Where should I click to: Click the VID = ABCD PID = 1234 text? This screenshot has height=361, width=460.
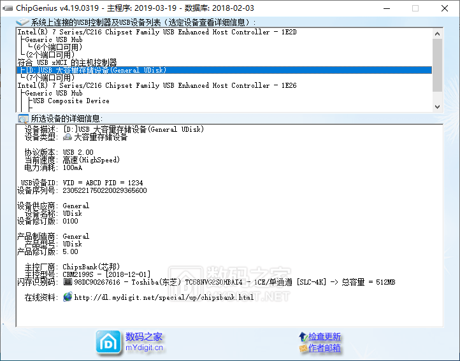[x=103, y=183]
